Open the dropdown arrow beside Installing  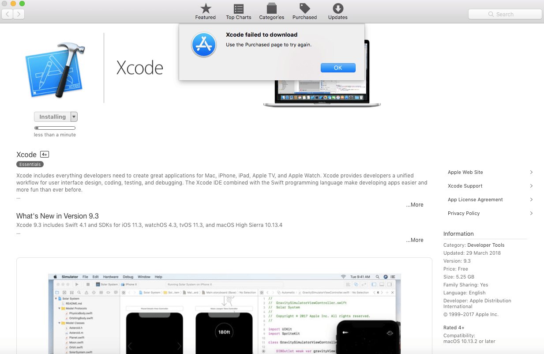(74, 117)
